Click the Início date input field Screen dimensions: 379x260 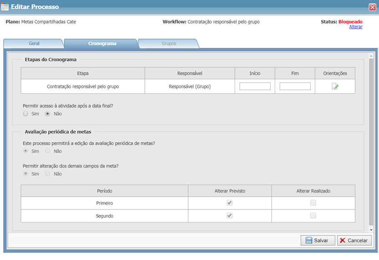pos(255,87)
